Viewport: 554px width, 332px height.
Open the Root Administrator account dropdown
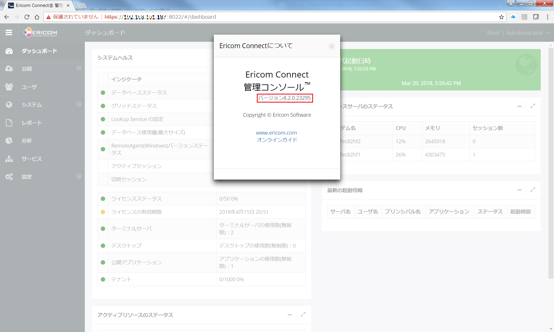click(x=517, y=33)
